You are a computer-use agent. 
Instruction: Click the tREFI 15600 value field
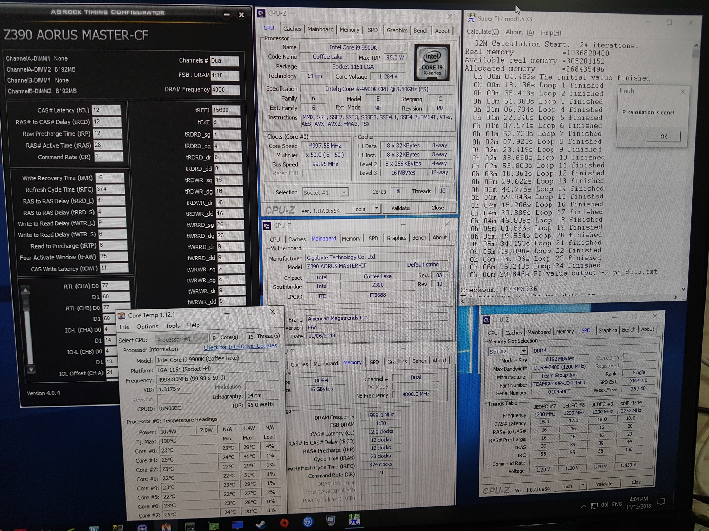[x=226, y=110]
